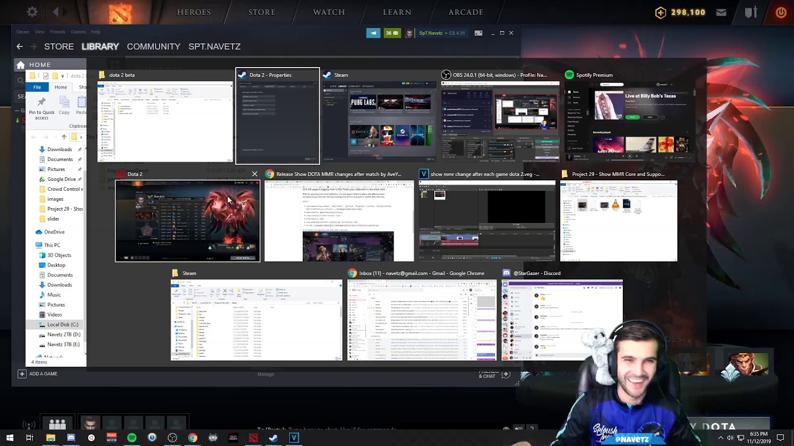Viewport: 794px width, 446px height.
Task: Click Pin to Quick access in Explorer
Action: tap(42, 108)
